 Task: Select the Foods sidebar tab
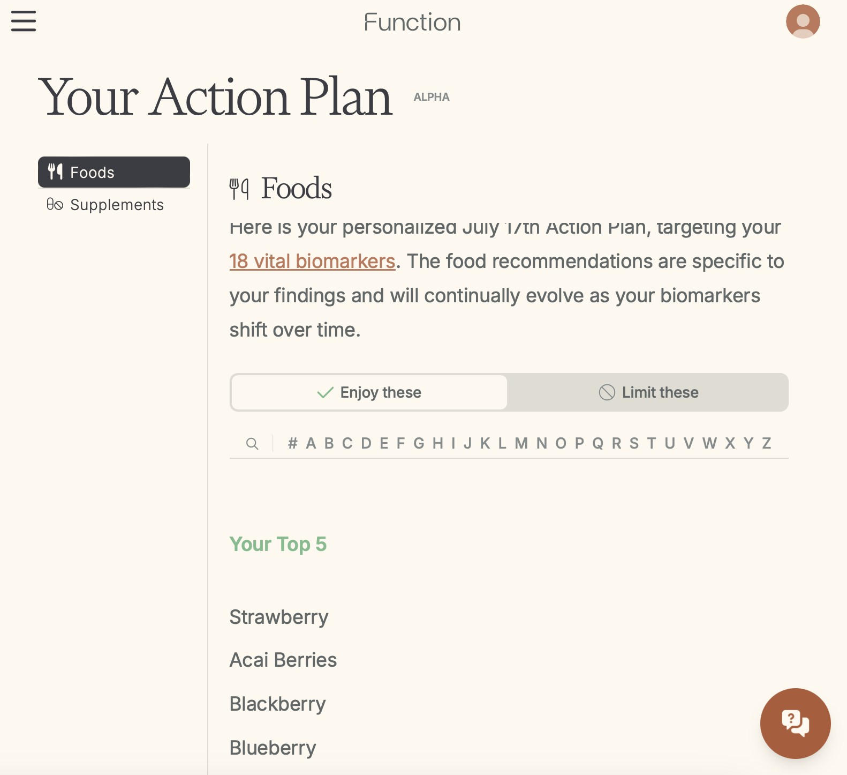click(114, 172)
